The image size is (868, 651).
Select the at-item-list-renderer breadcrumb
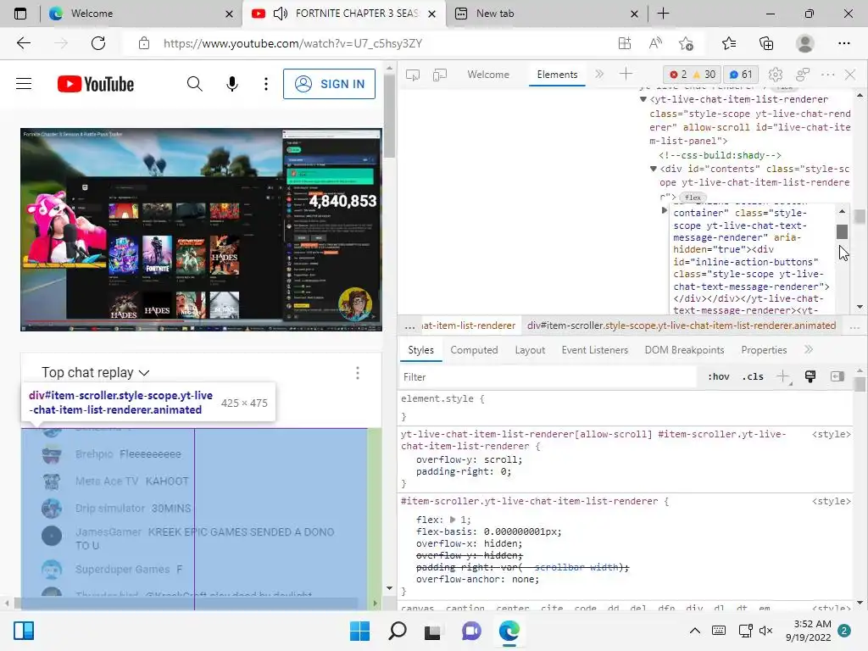pos(468,325)
